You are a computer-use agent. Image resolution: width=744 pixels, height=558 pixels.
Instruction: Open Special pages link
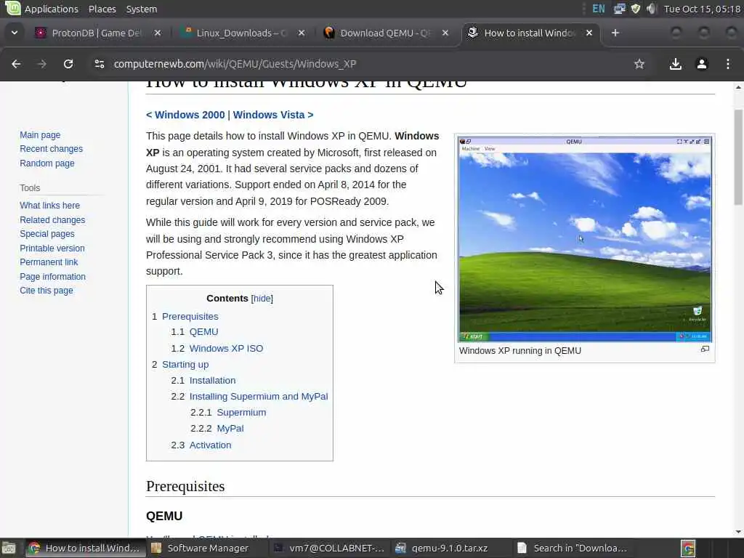tap(47, 234)
